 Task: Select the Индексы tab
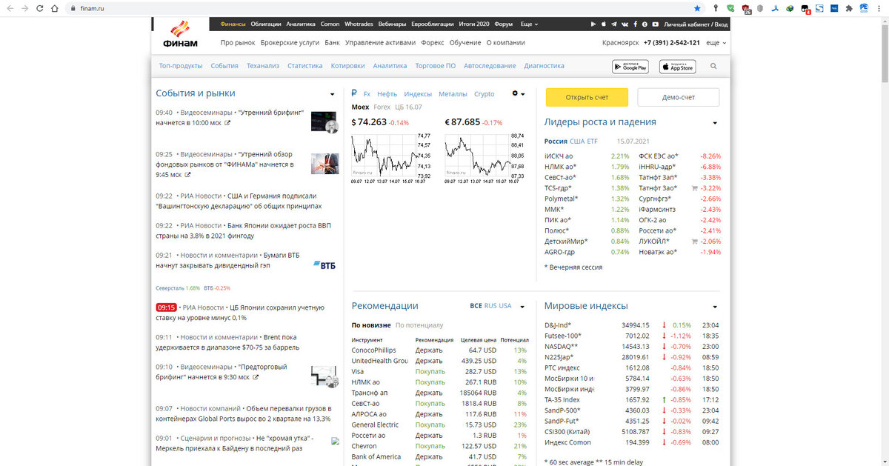(418, 94)
